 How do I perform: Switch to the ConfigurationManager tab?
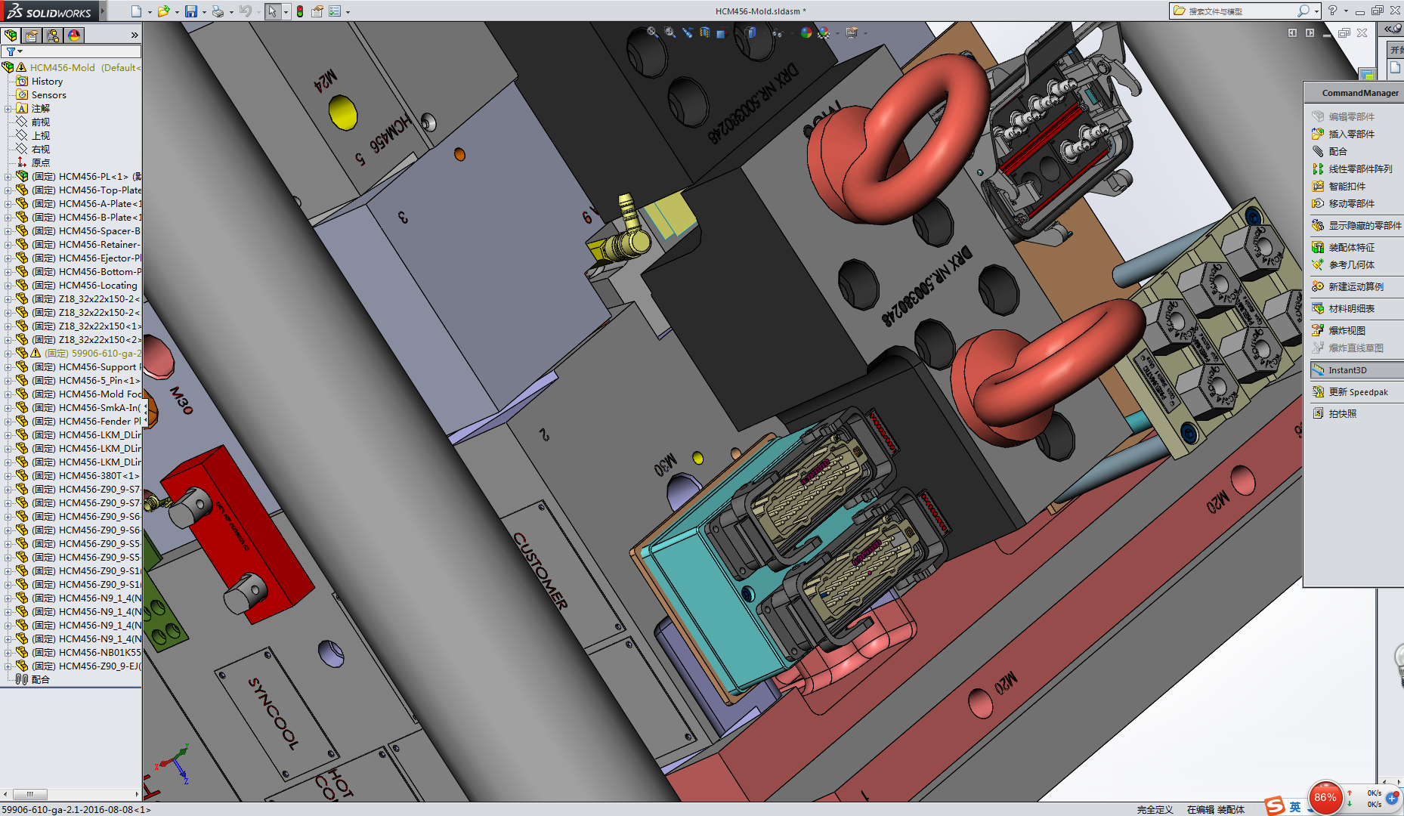coord(53,35)
